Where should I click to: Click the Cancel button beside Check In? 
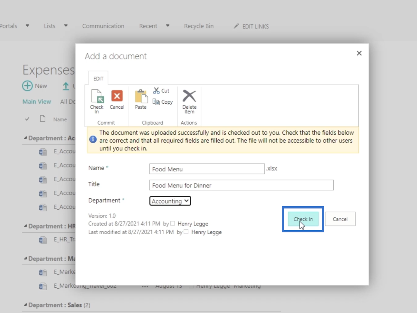click(340, 219)
